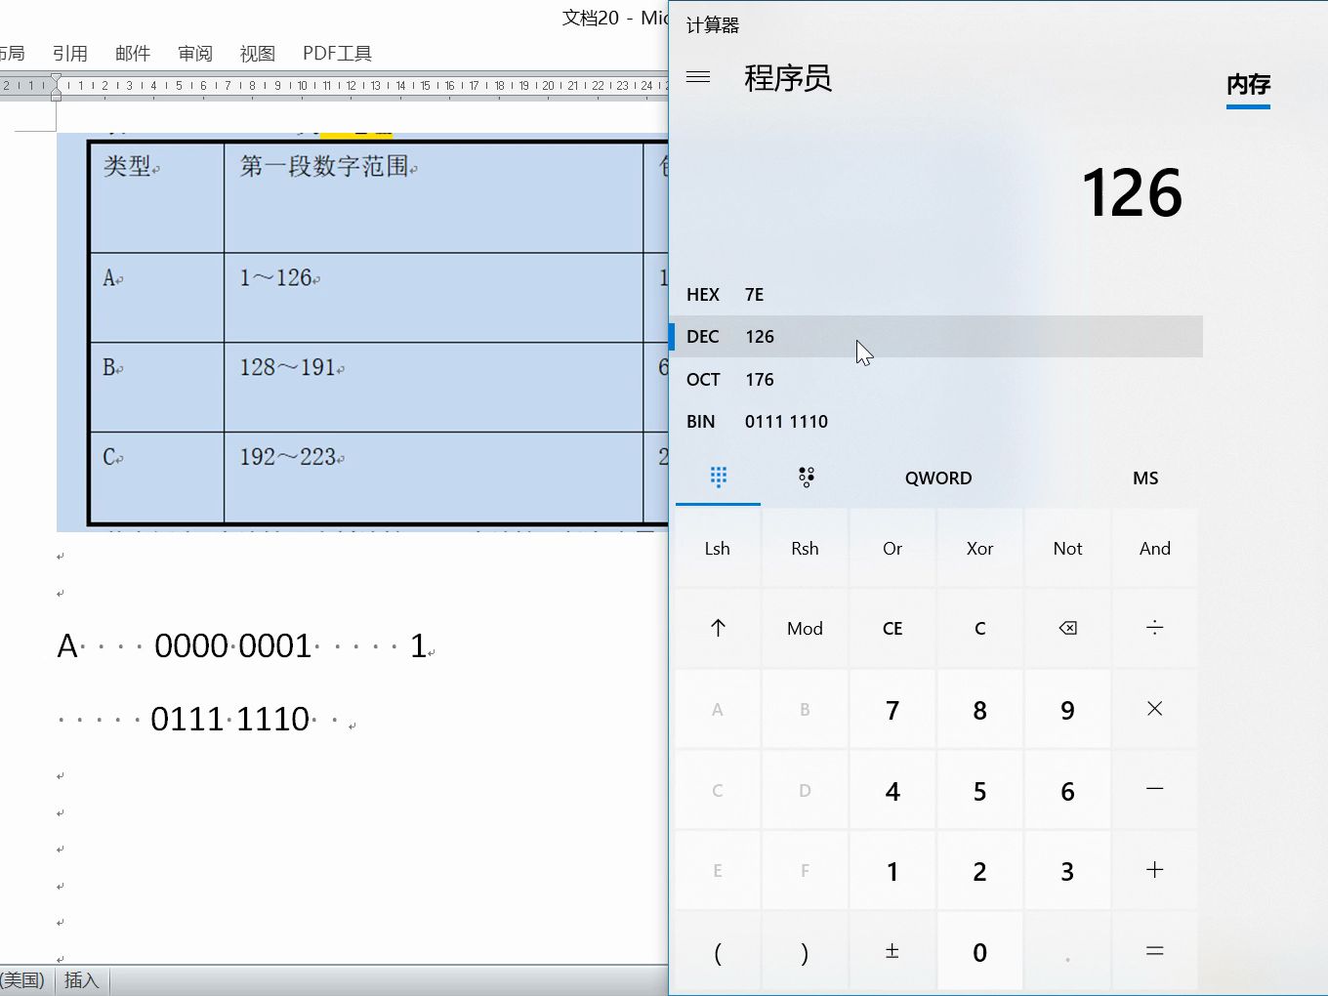Image resolution: width=1328 pixels, height=996 pixels.
Task: Click the Lsh left shift key
Action: [718, 548]
